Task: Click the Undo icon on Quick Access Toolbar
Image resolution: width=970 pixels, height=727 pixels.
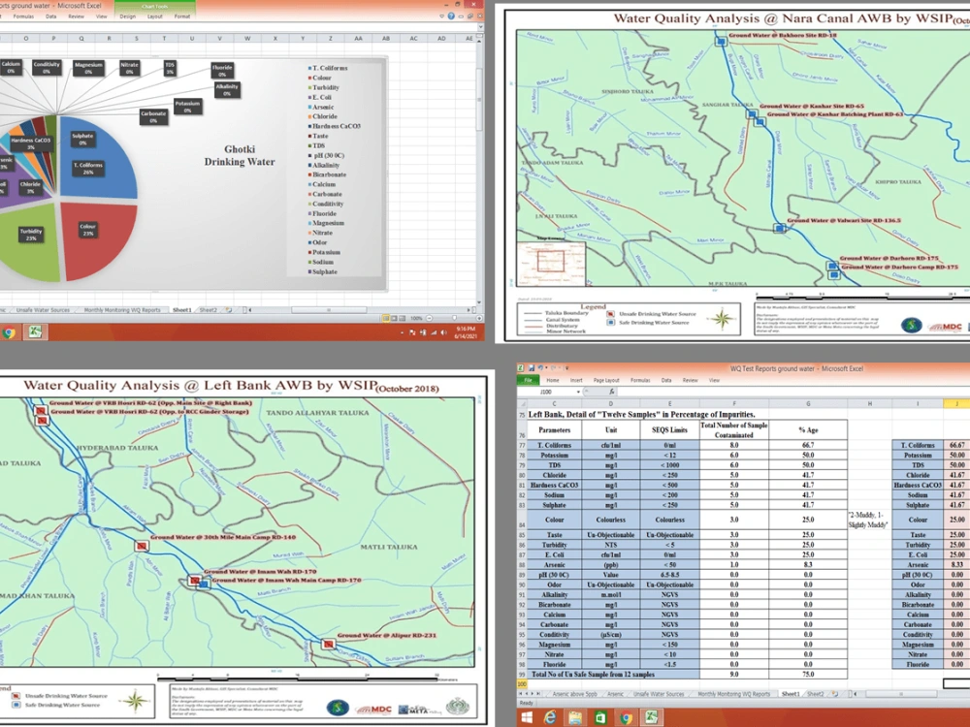Action: pyautogui.click(x=539, y=368)
